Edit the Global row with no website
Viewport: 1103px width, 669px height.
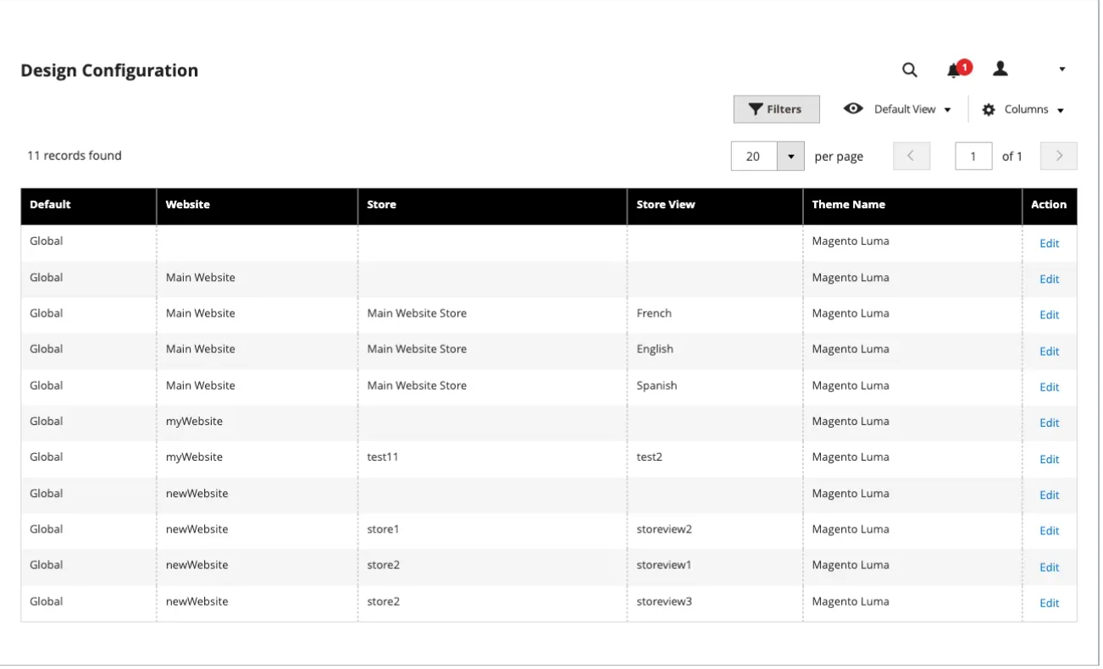1049,243
